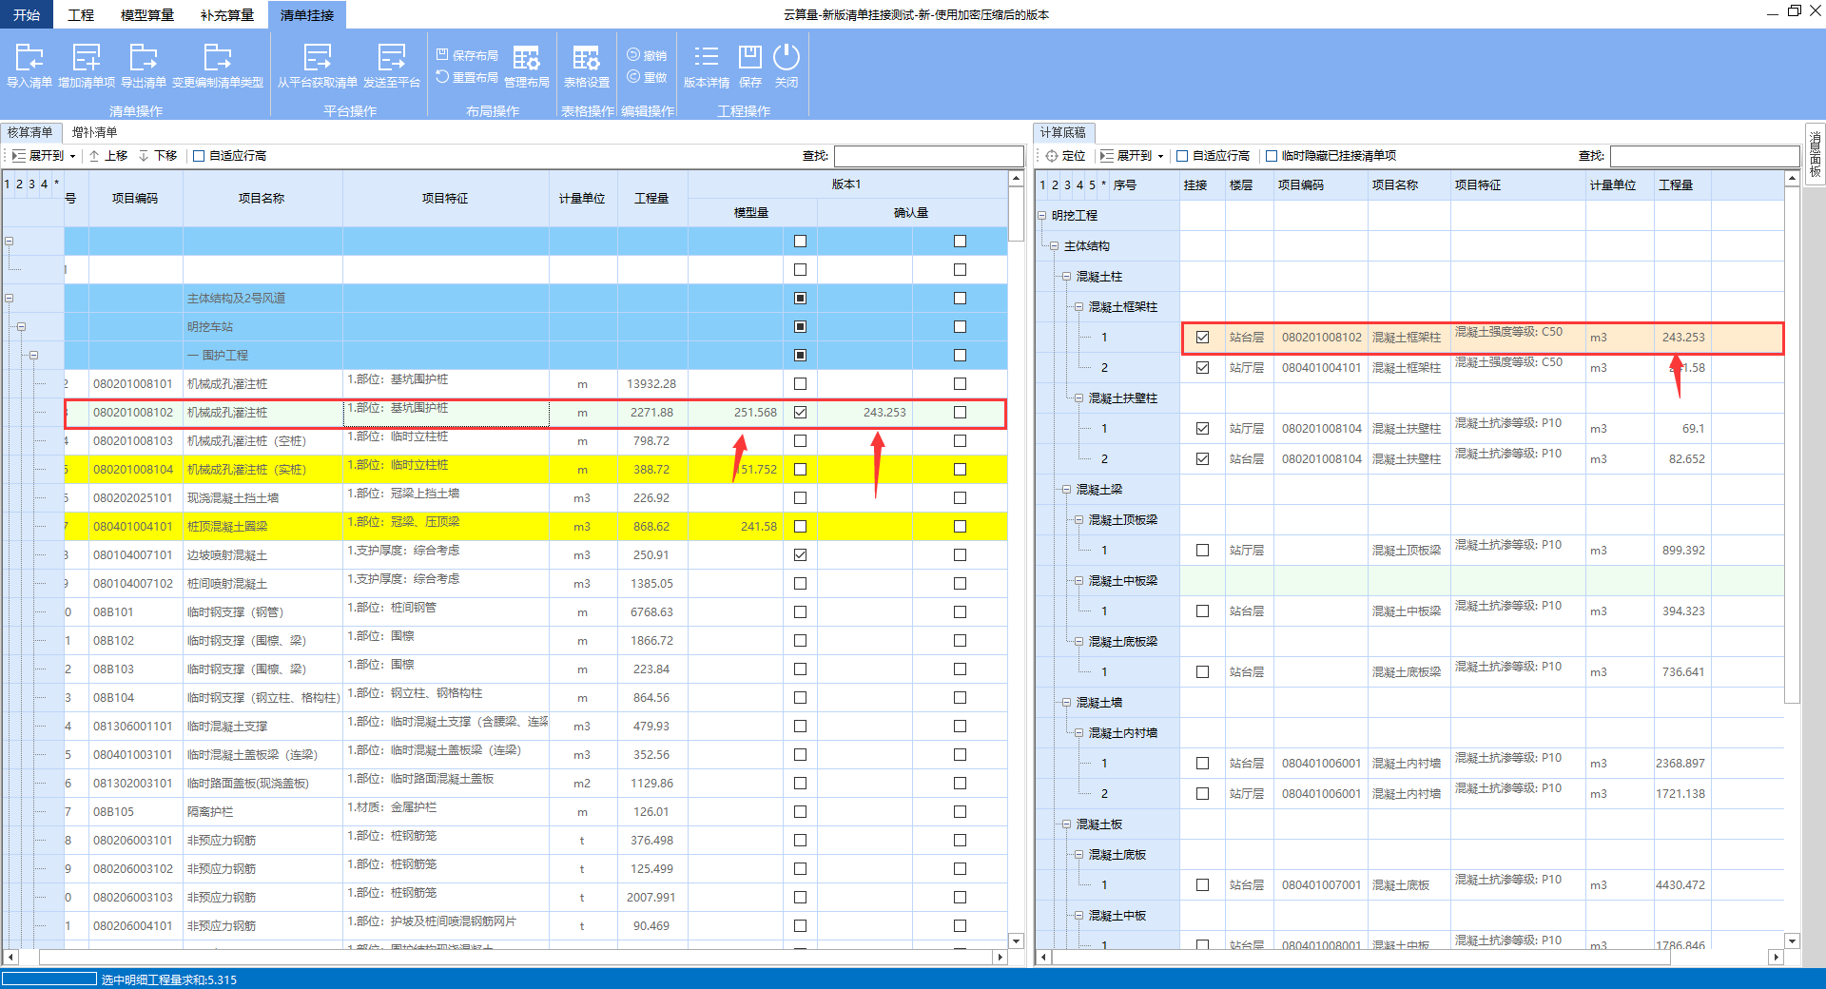The height and width of the screenshot is (989, 1826).
Task: Collapse the 混凝土框架柱 tree node
Action: (1078, 306)
